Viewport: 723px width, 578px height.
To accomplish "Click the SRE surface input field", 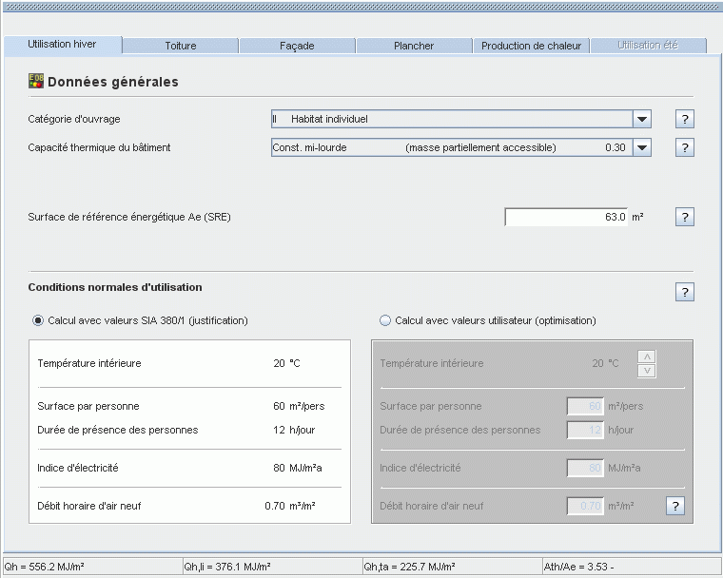I will [x=565, y=217].
